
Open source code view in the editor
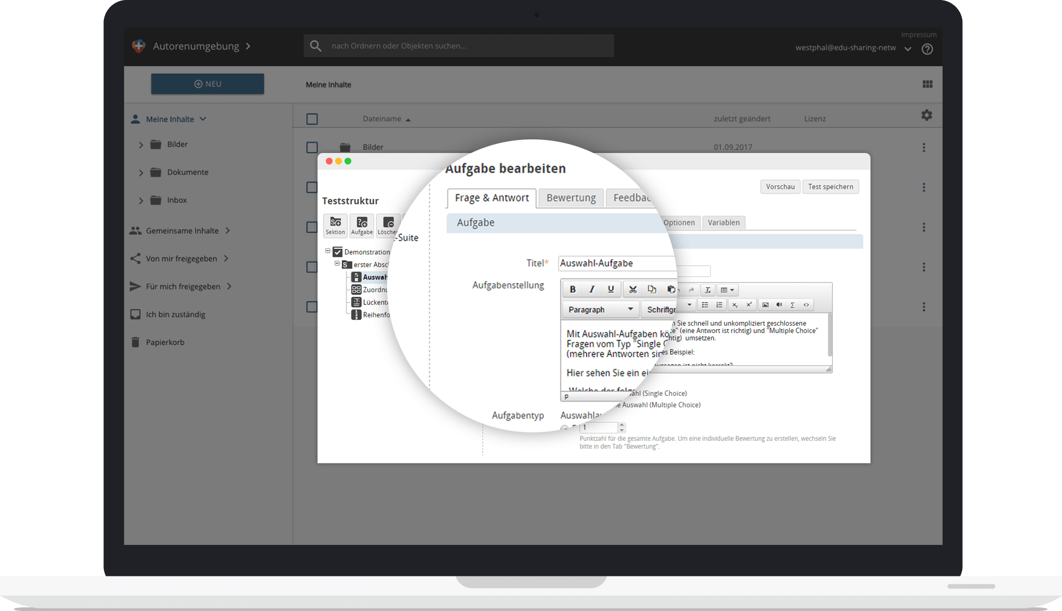point(806,305)
